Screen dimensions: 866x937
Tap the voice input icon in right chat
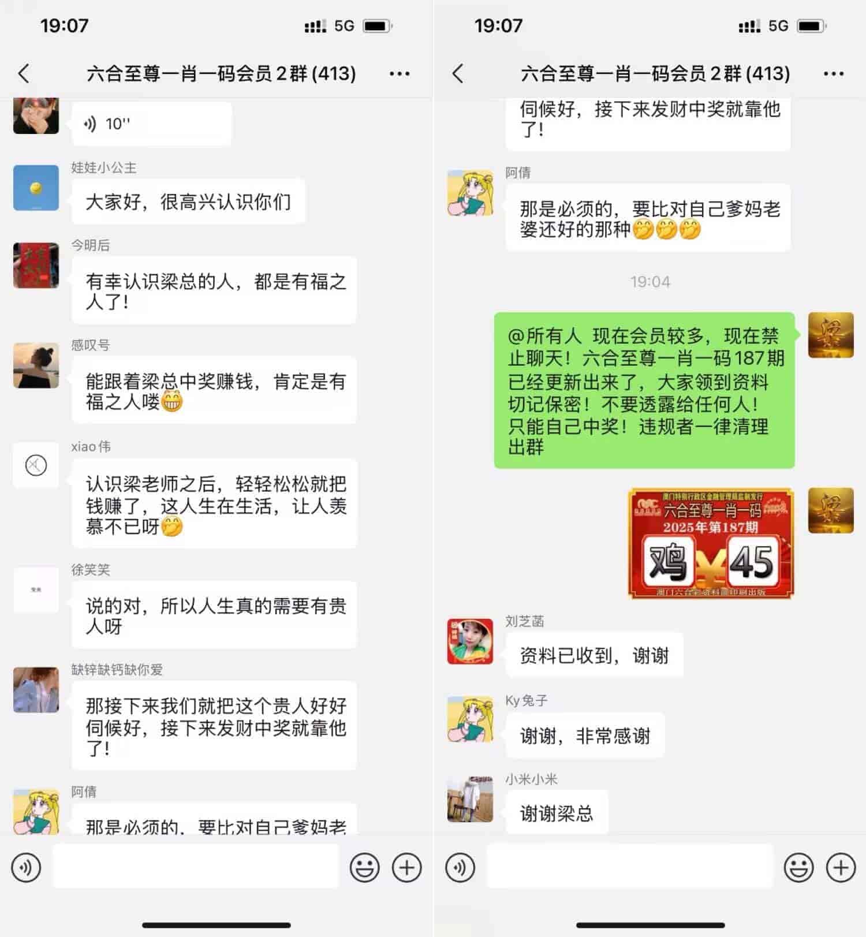[460, 867]
